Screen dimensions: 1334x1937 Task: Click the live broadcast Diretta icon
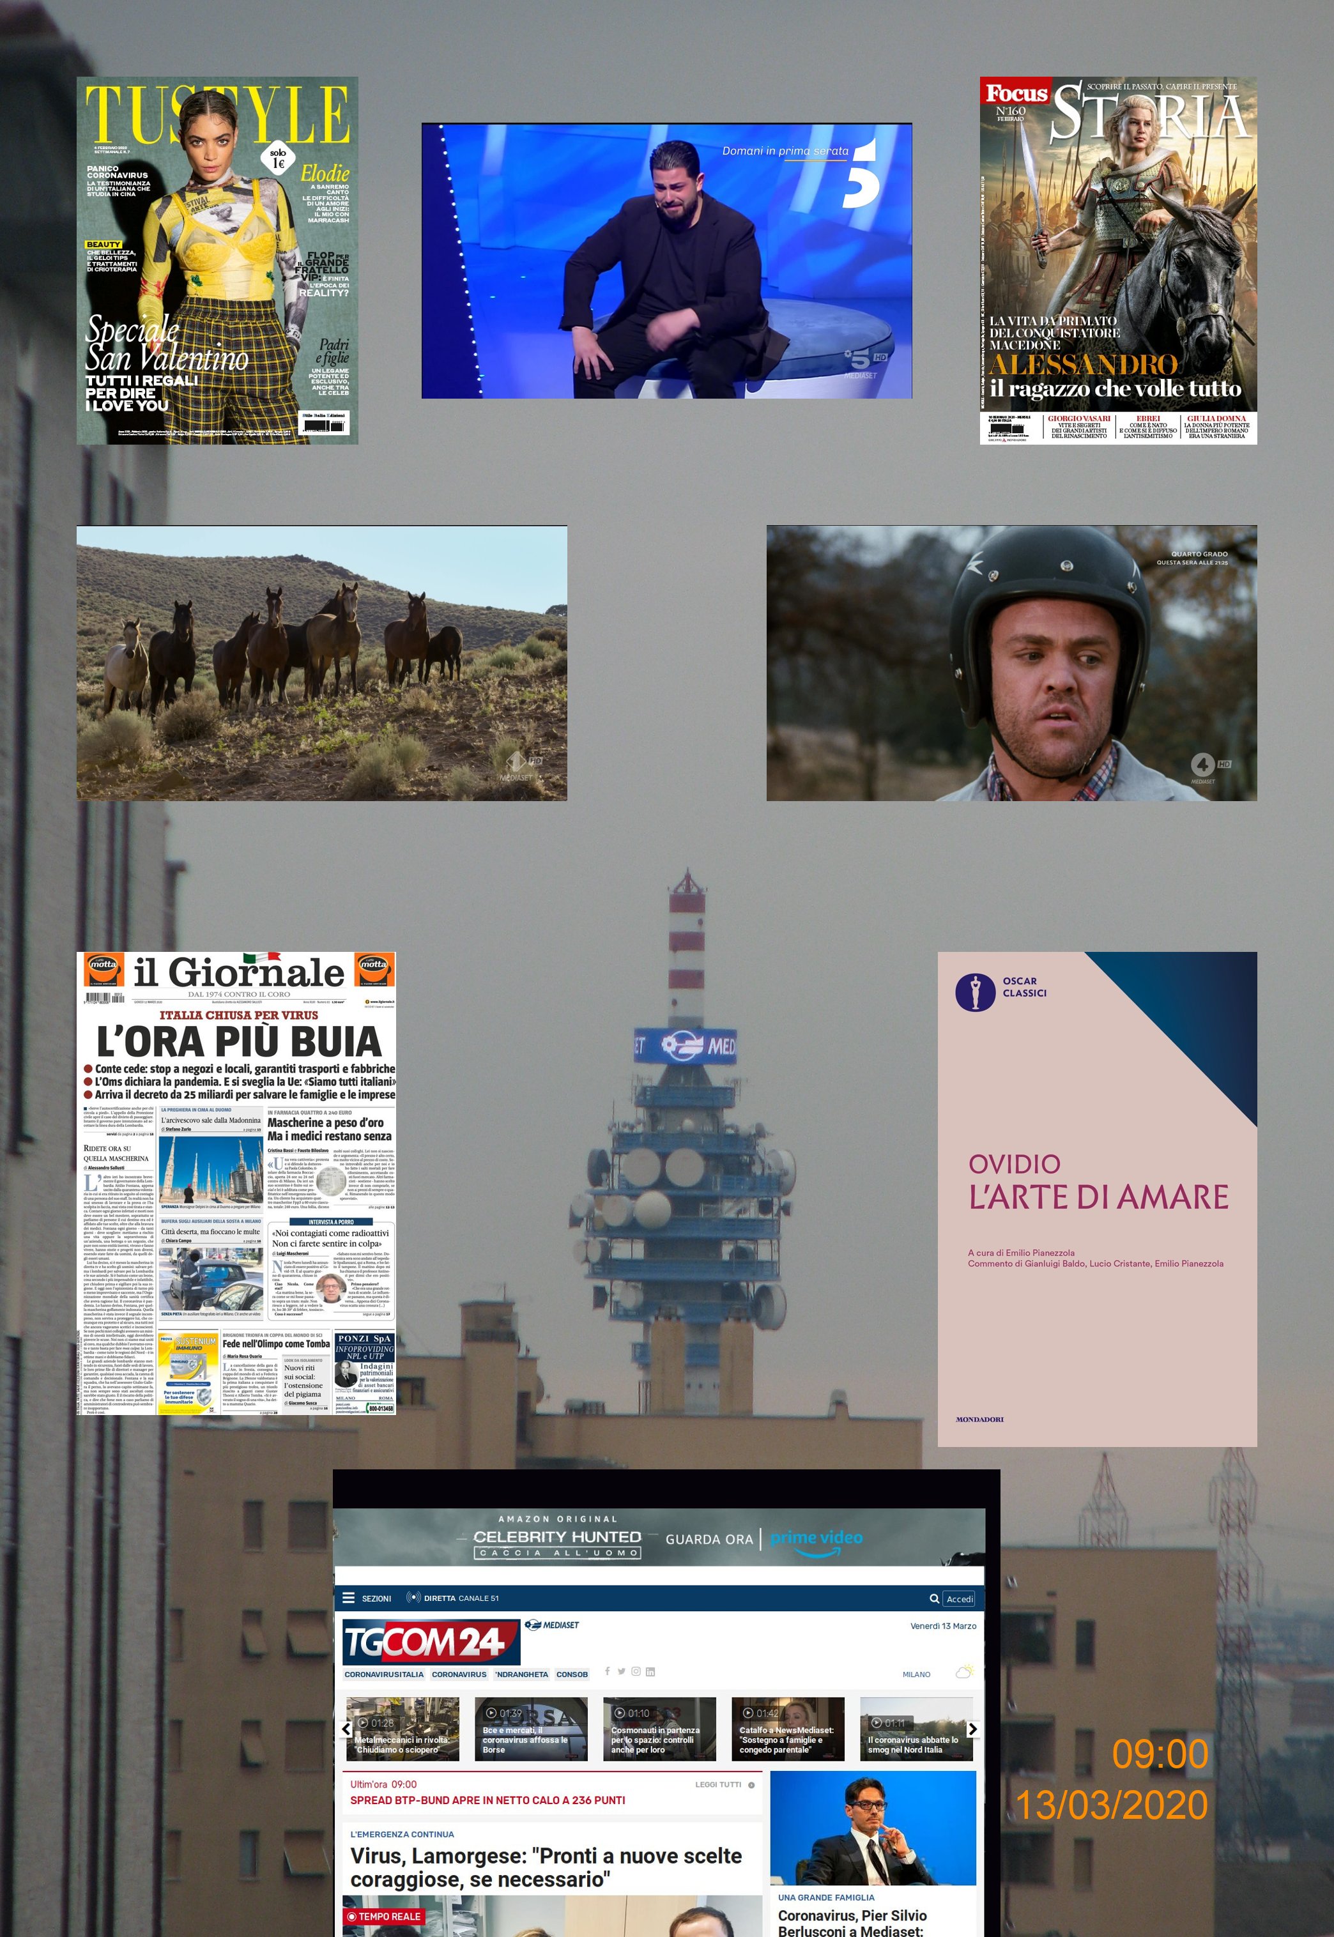tap(413, 1598)
